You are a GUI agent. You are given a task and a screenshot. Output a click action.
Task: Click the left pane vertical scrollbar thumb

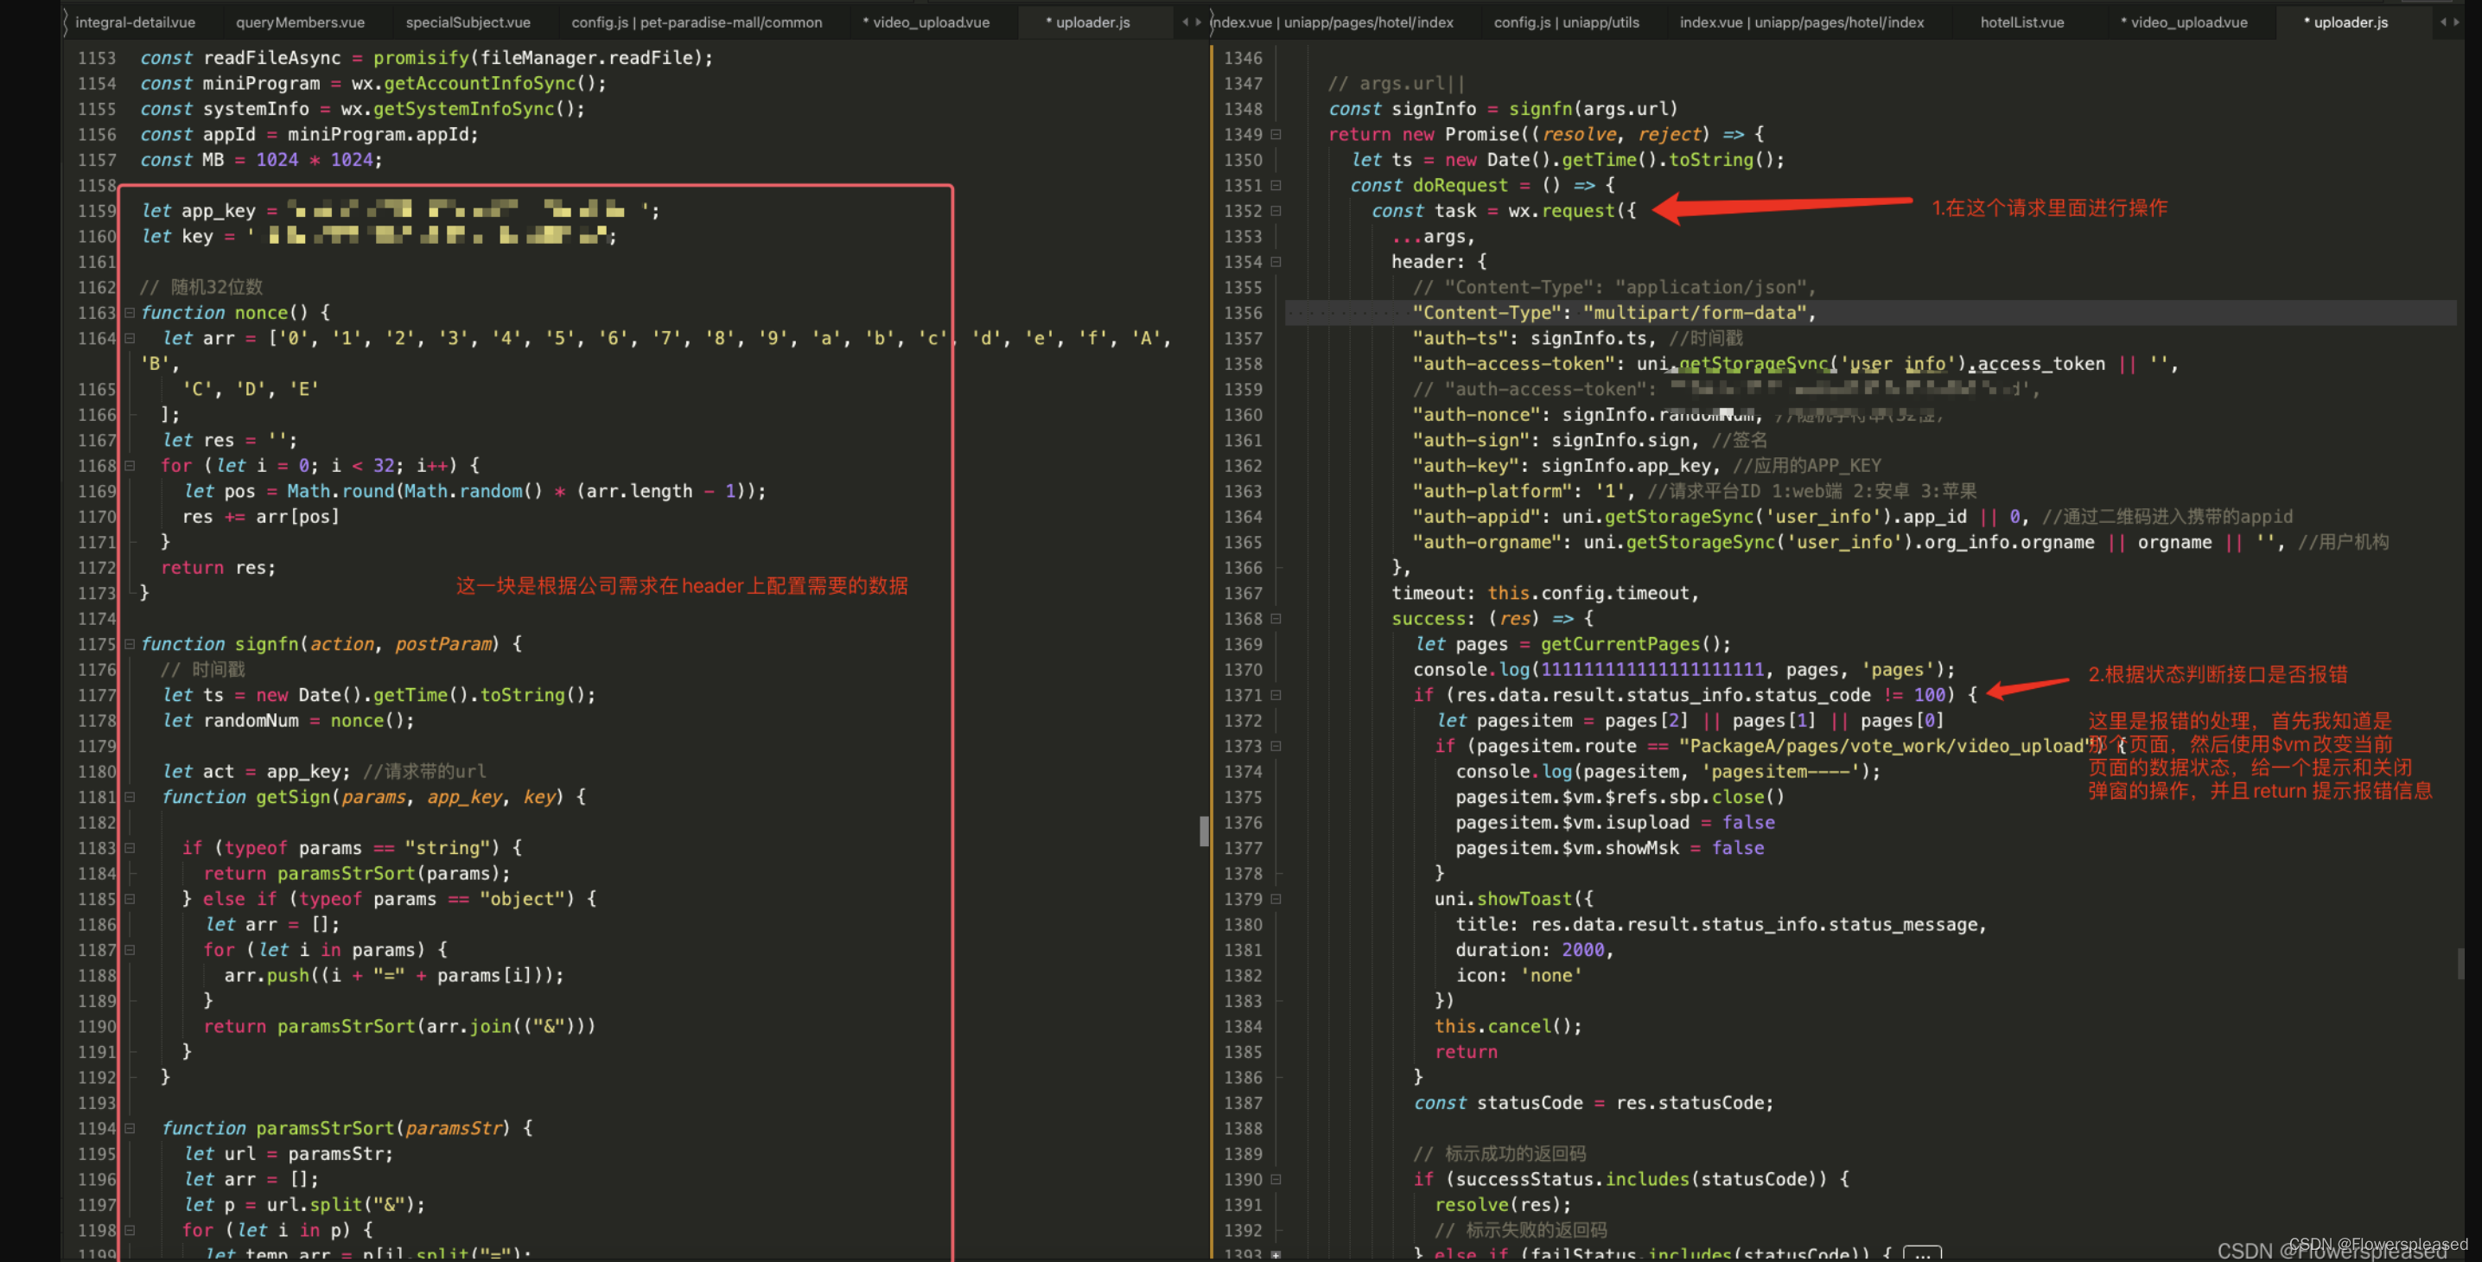pos(1204,831)
